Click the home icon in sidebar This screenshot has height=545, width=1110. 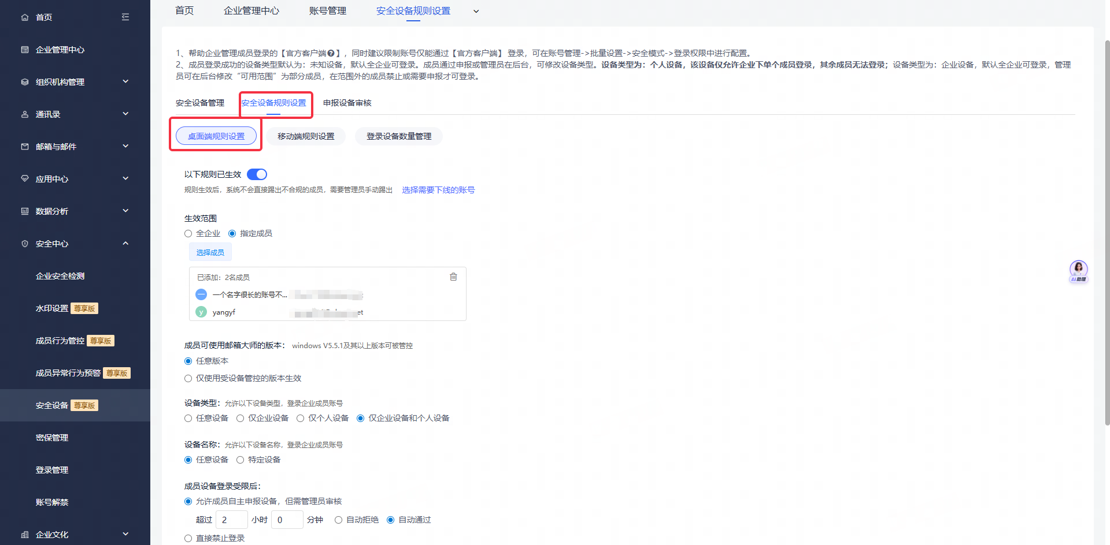coord(25,17)
